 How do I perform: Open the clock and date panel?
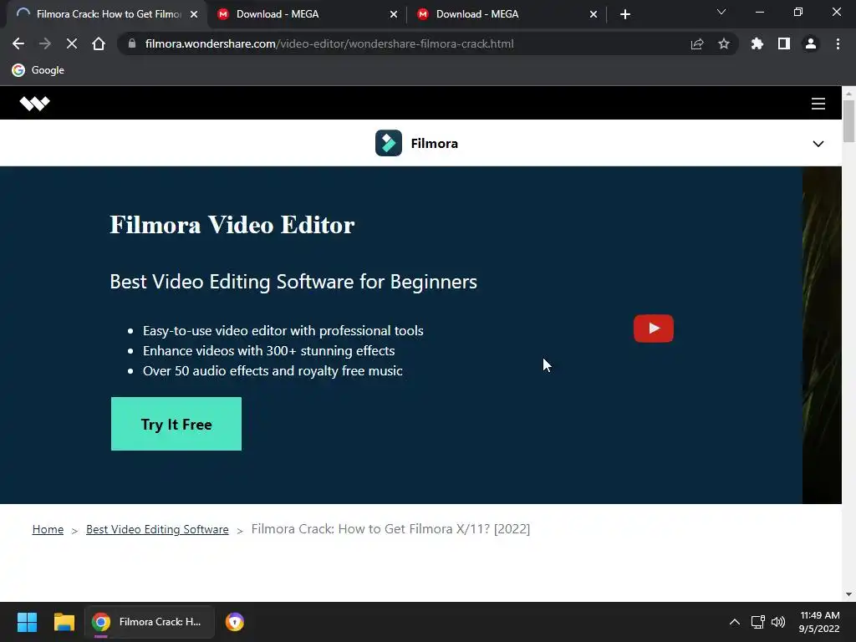pyautogui.click(x=819, y=622)
